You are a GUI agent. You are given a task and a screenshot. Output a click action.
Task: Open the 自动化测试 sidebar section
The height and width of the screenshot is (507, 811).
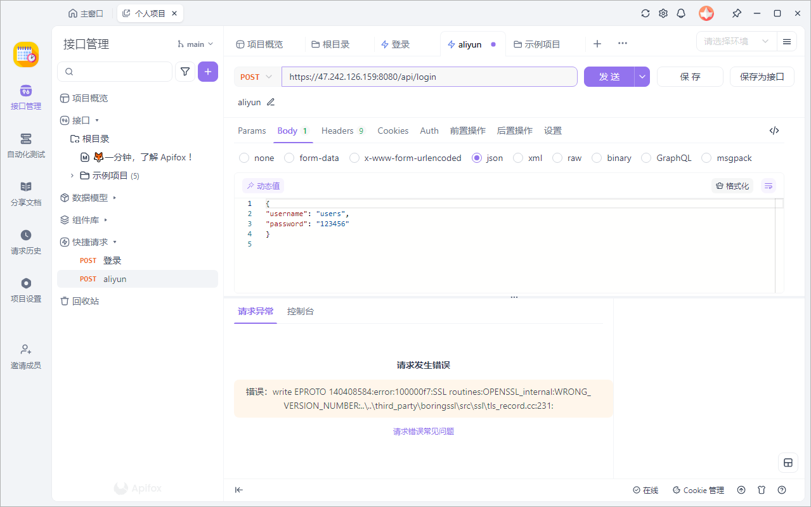pyautogui.click(x=26, y=146)
